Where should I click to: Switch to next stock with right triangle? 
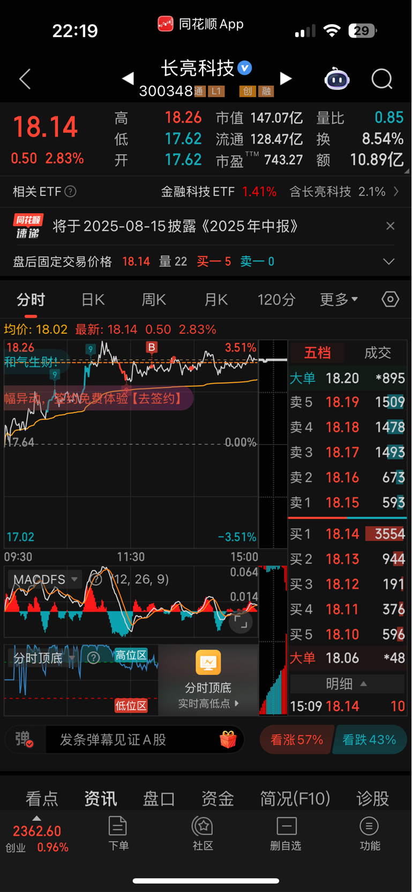tap(286, 79)
